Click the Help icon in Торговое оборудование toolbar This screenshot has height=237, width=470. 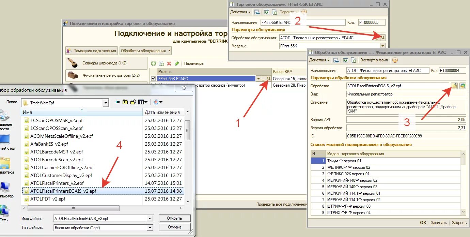(x=304, y=12)
